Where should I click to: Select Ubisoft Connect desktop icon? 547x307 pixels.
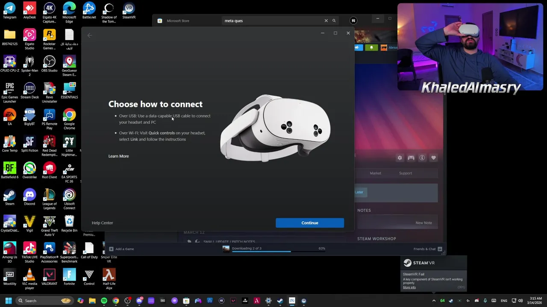pyautogui.click(x=69, y=200)
